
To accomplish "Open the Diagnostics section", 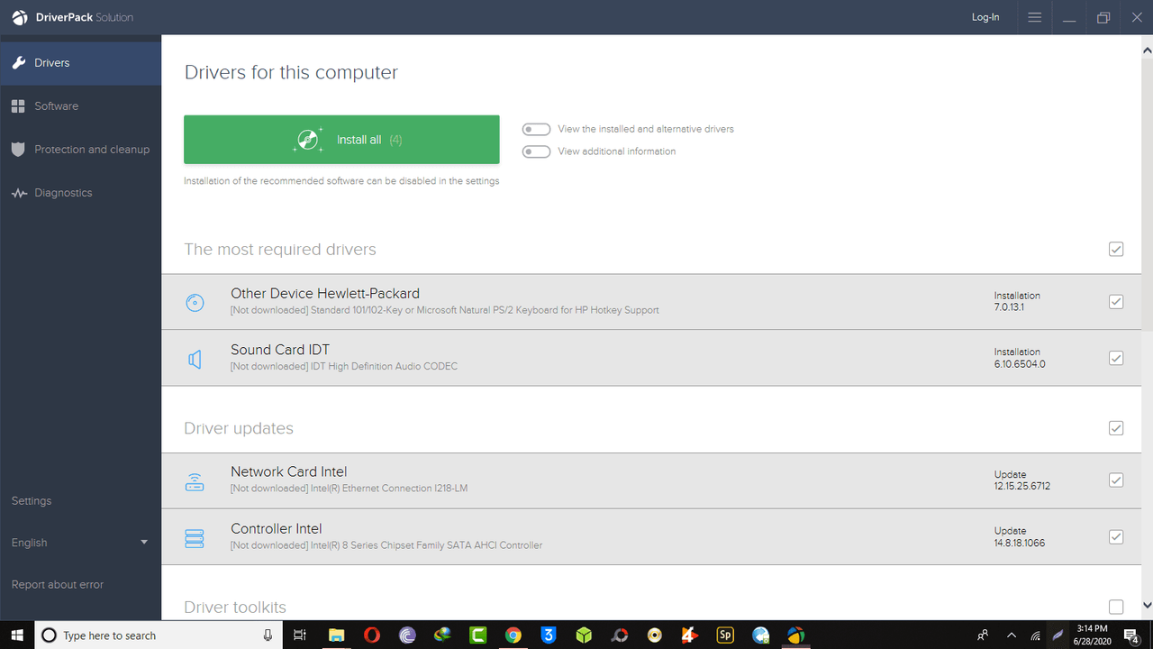I will pos(80,193).
